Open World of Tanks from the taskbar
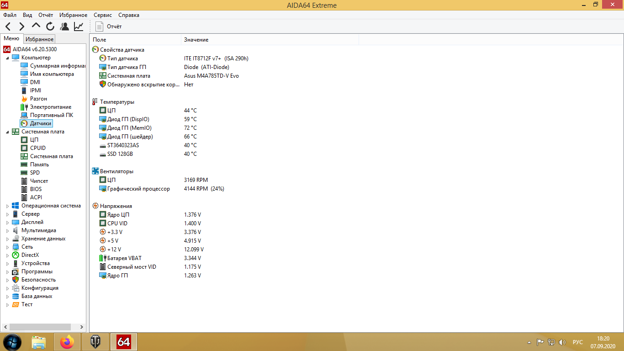This screenshot has height=351, width=624. click(96, 342)
